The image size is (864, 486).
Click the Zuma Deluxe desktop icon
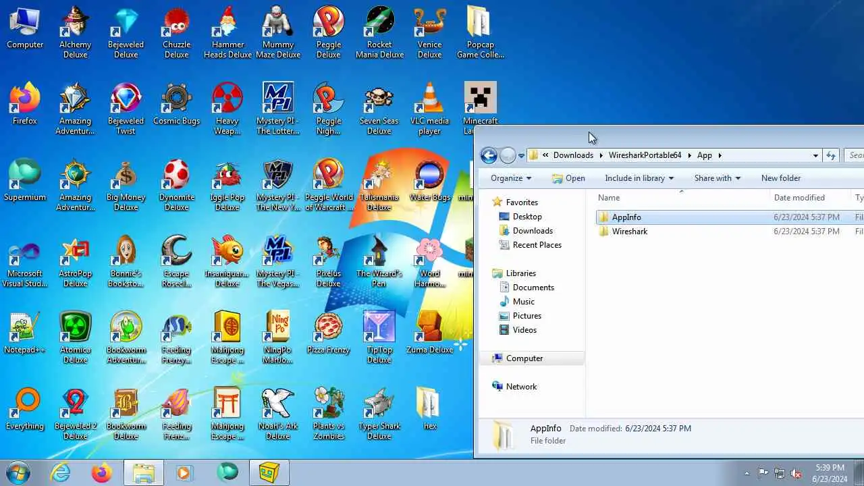coord(429,333)
